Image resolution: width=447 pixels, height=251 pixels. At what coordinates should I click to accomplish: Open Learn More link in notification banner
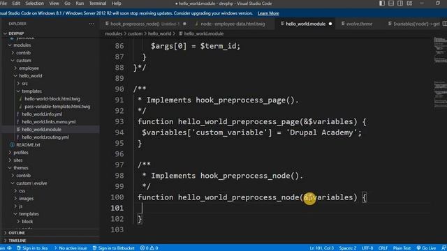point(268,13)
